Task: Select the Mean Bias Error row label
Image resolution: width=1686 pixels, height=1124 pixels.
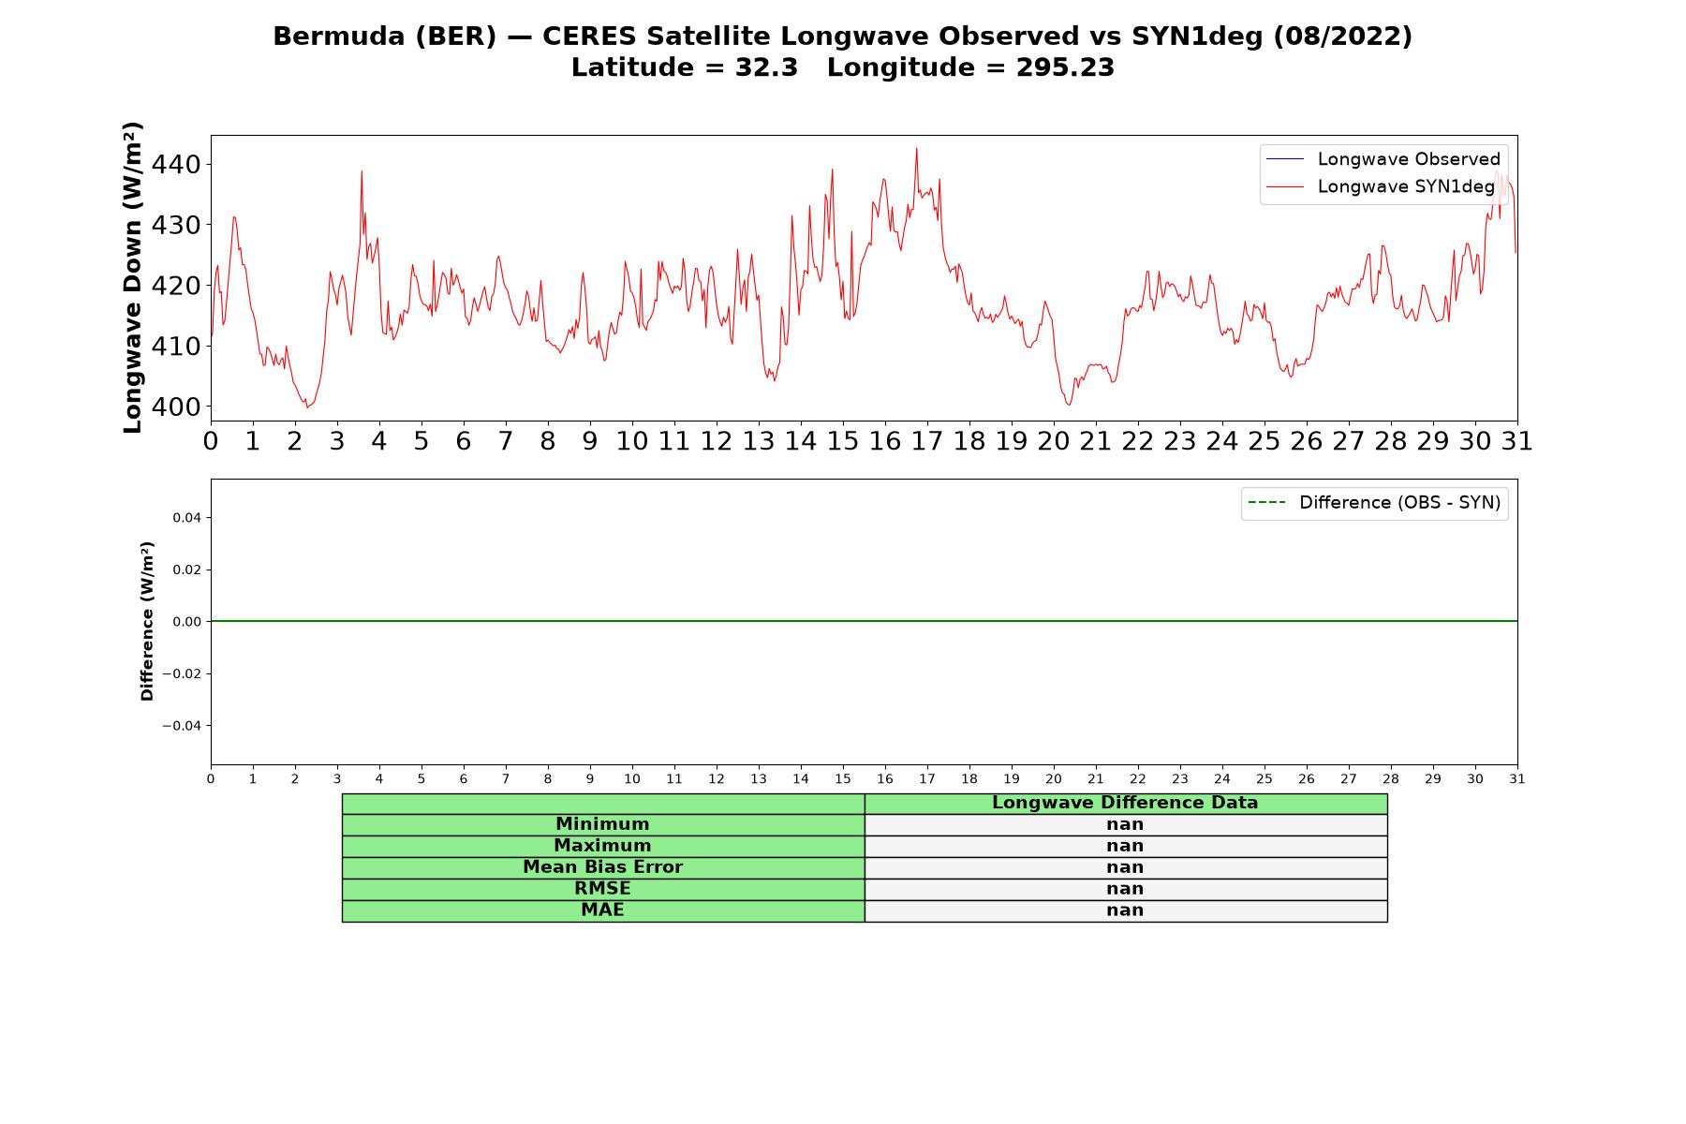Action: (x=602, y=867)
